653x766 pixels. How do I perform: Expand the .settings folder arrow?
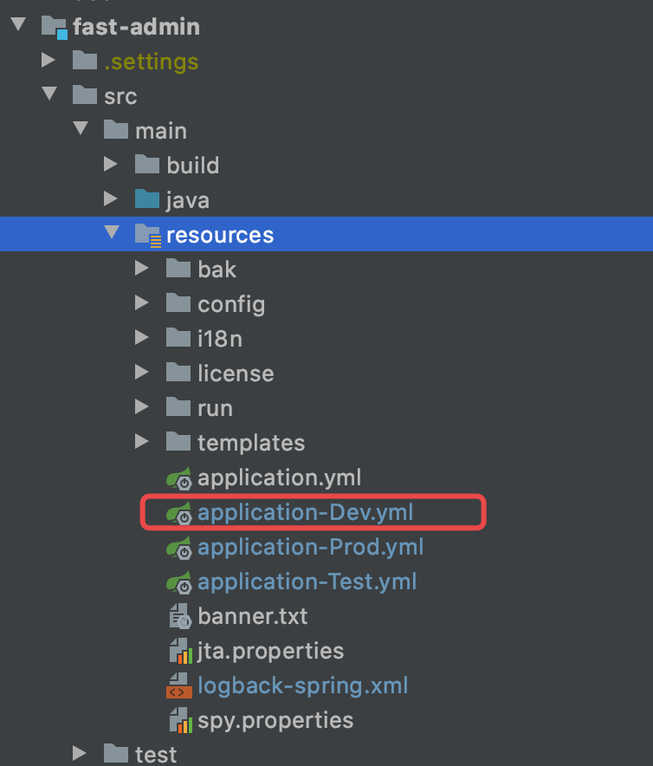(49, 61)
